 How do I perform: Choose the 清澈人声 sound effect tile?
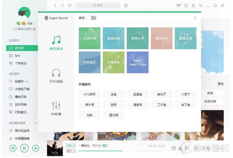click(138, 38)
